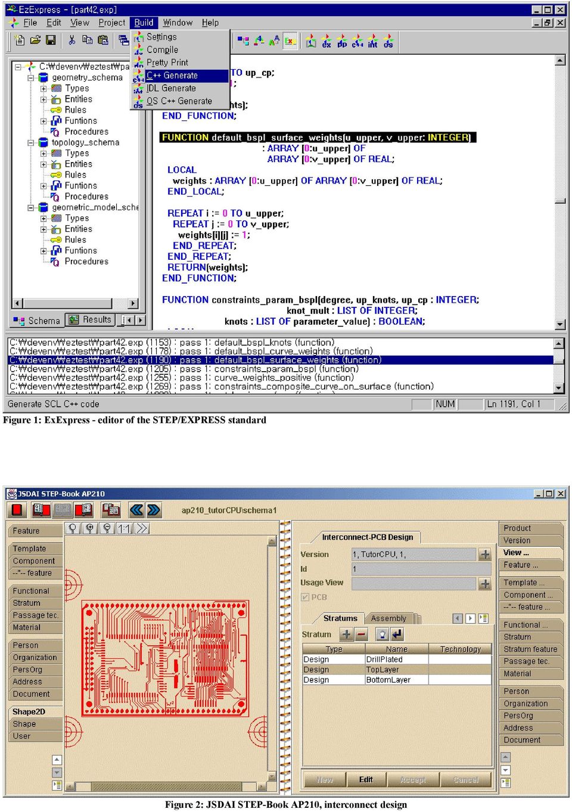The image size is (572, 812).
Task: Click the 'Name' column header in Stratum table
Action: click(x=397, y=649)
